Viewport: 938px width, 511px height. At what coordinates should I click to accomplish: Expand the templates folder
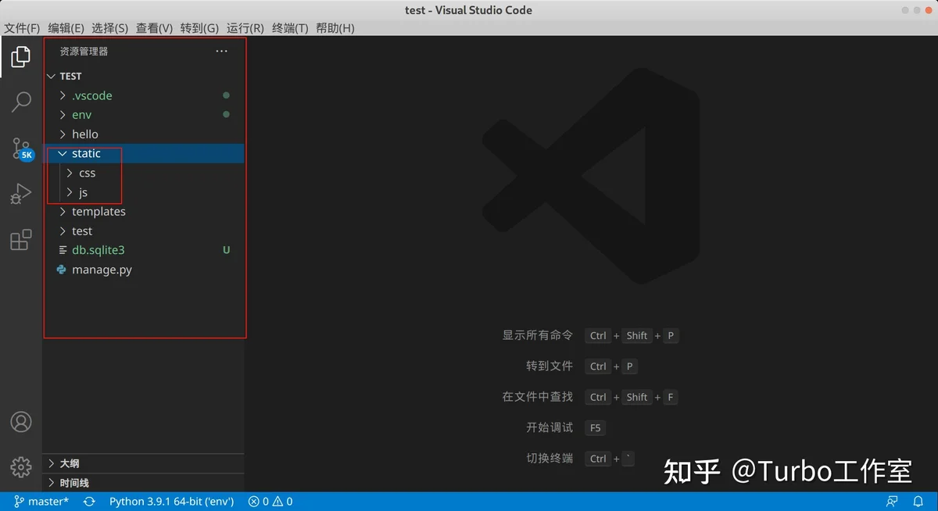(x=145, y=212)
